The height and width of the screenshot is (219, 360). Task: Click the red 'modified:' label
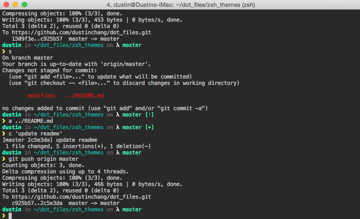click(x=42, y=96)
